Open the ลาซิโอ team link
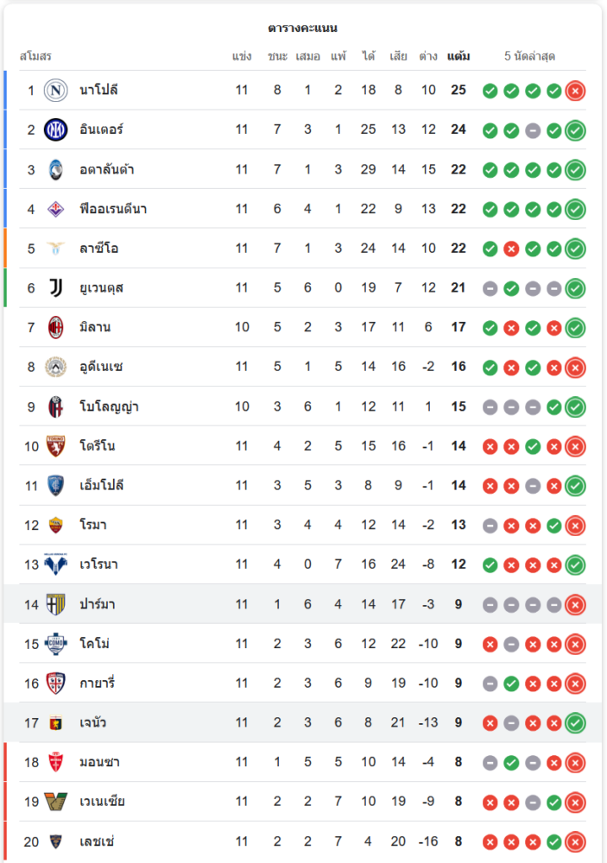This screenshot has height=863, width=607. [x=98, y=249]
